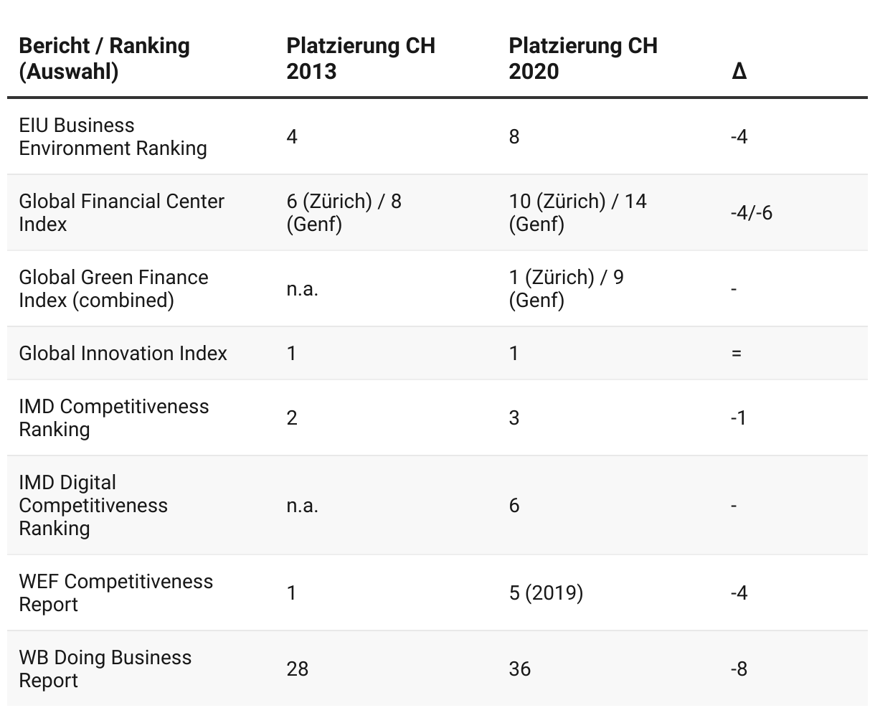Screen dimensions: 875x713
Task: Click the "Platzierung CH 2013" column header
Action: tap(360, 58)
